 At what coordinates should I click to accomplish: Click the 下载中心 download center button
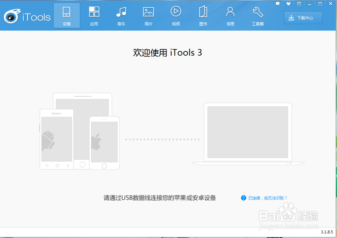(x=303, y=18)
